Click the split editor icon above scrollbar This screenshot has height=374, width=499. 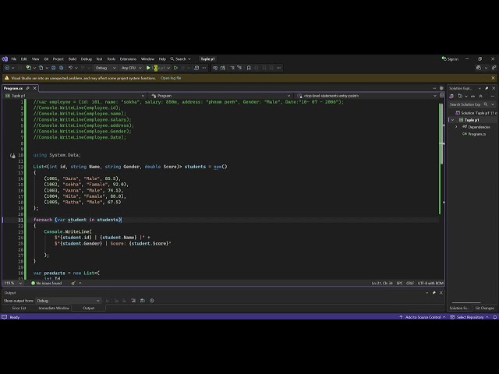click(442, 95)
